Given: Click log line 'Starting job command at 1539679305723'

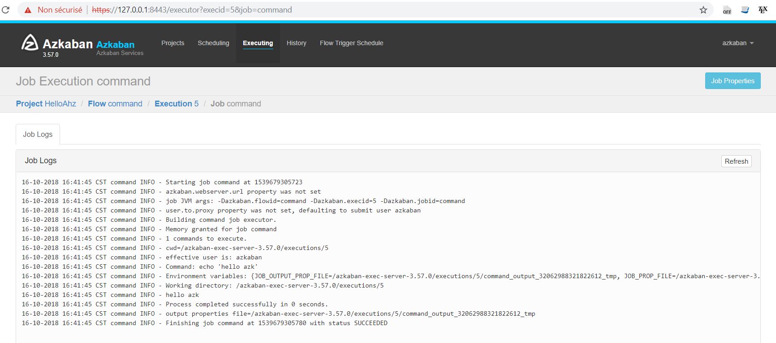Looking at the screenshot, I should (162, 182).
